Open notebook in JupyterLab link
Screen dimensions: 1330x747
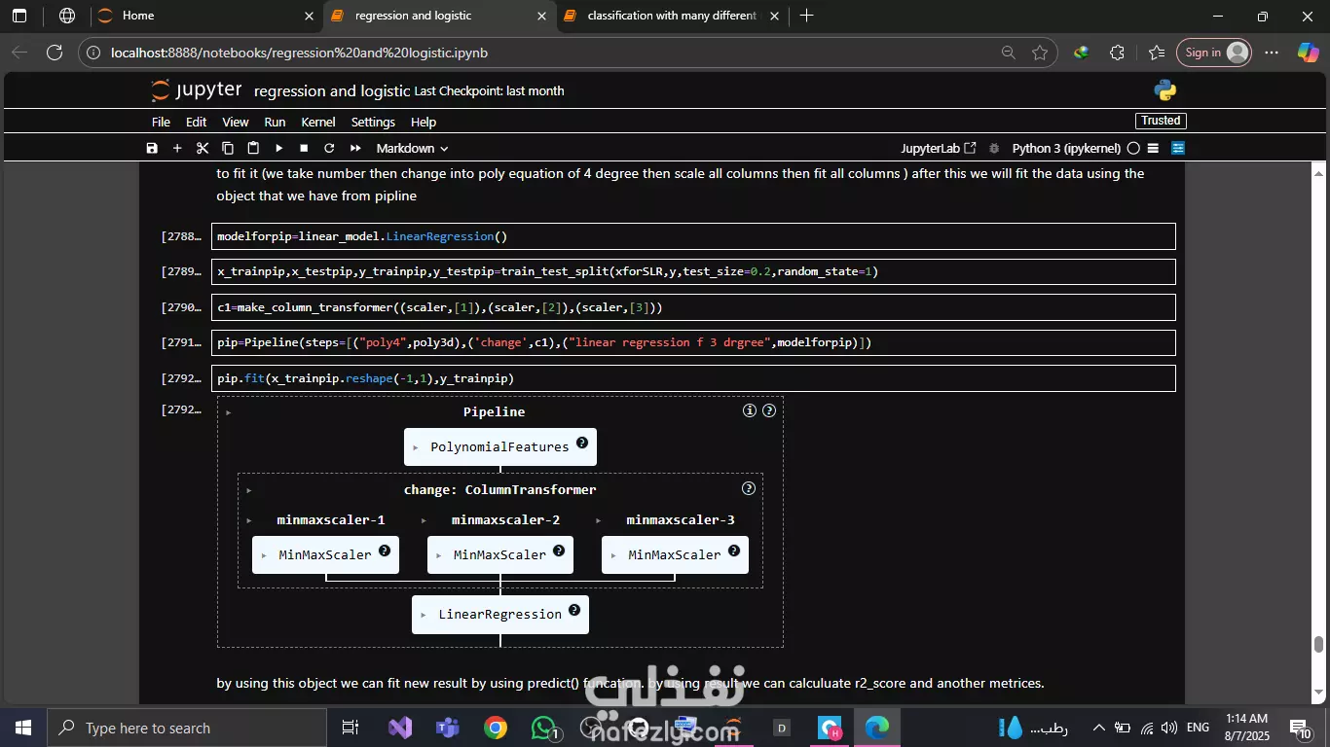[x=939, y=149]
